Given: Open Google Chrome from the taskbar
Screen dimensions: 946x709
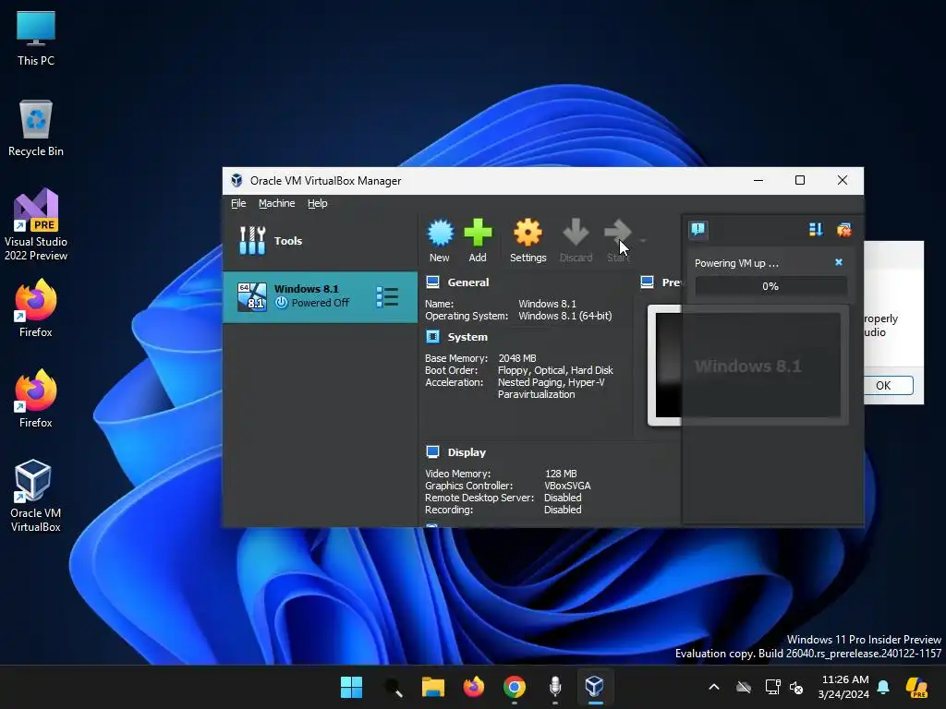Looking at the screenshot, I should click(514, 687).
